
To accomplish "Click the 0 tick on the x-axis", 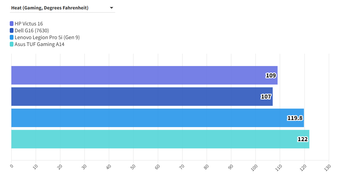I will click(x=12, y=166).
